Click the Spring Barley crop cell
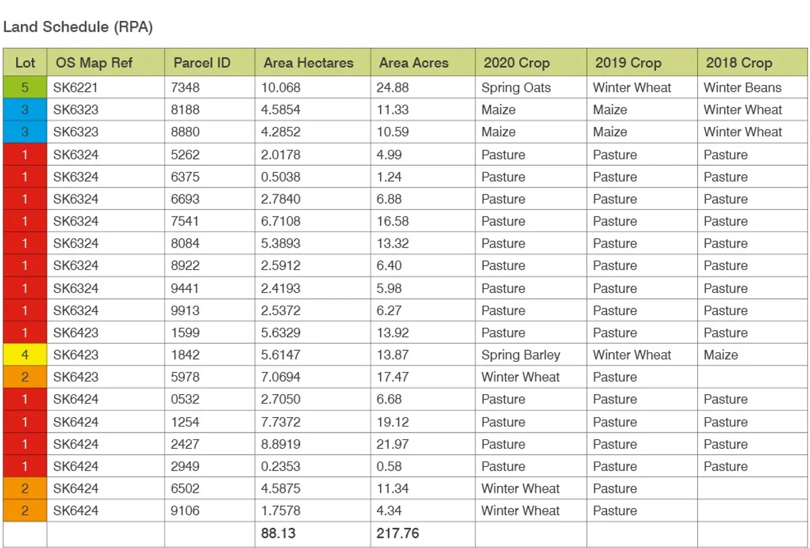This screenshot has width=810, height=548. click(531, 354)
